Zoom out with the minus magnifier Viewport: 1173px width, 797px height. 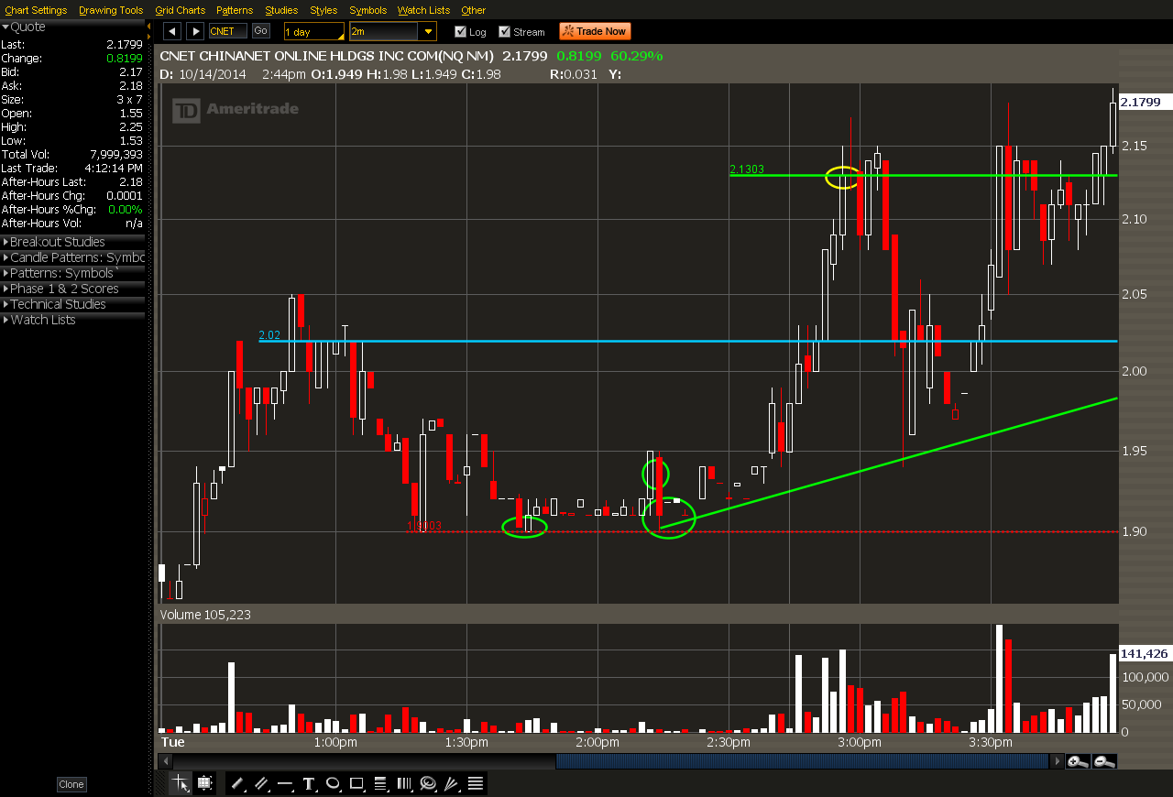click(x=1104, y=761)
